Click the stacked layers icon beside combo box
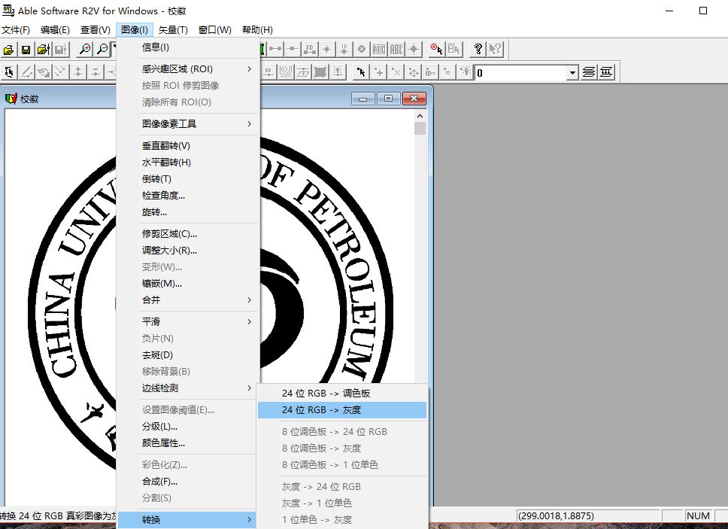 (x=589, y=72)
